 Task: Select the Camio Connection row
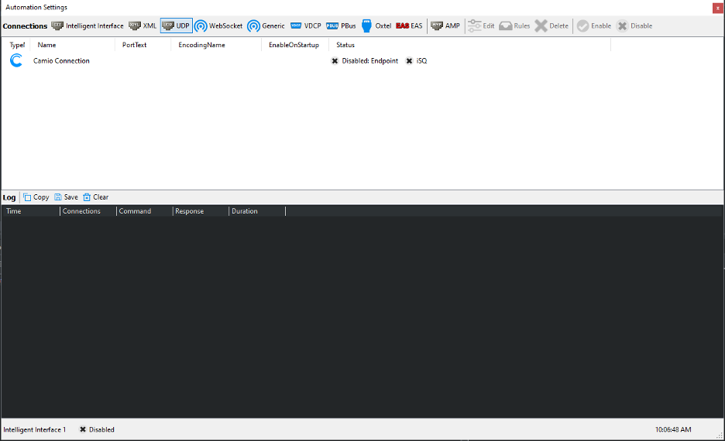(61, 61)
